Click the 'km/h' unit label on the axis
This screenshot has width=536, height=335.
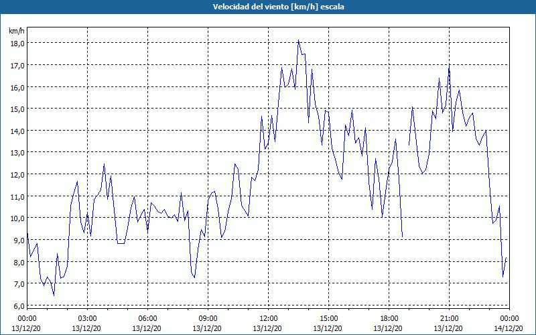[17, 31]
